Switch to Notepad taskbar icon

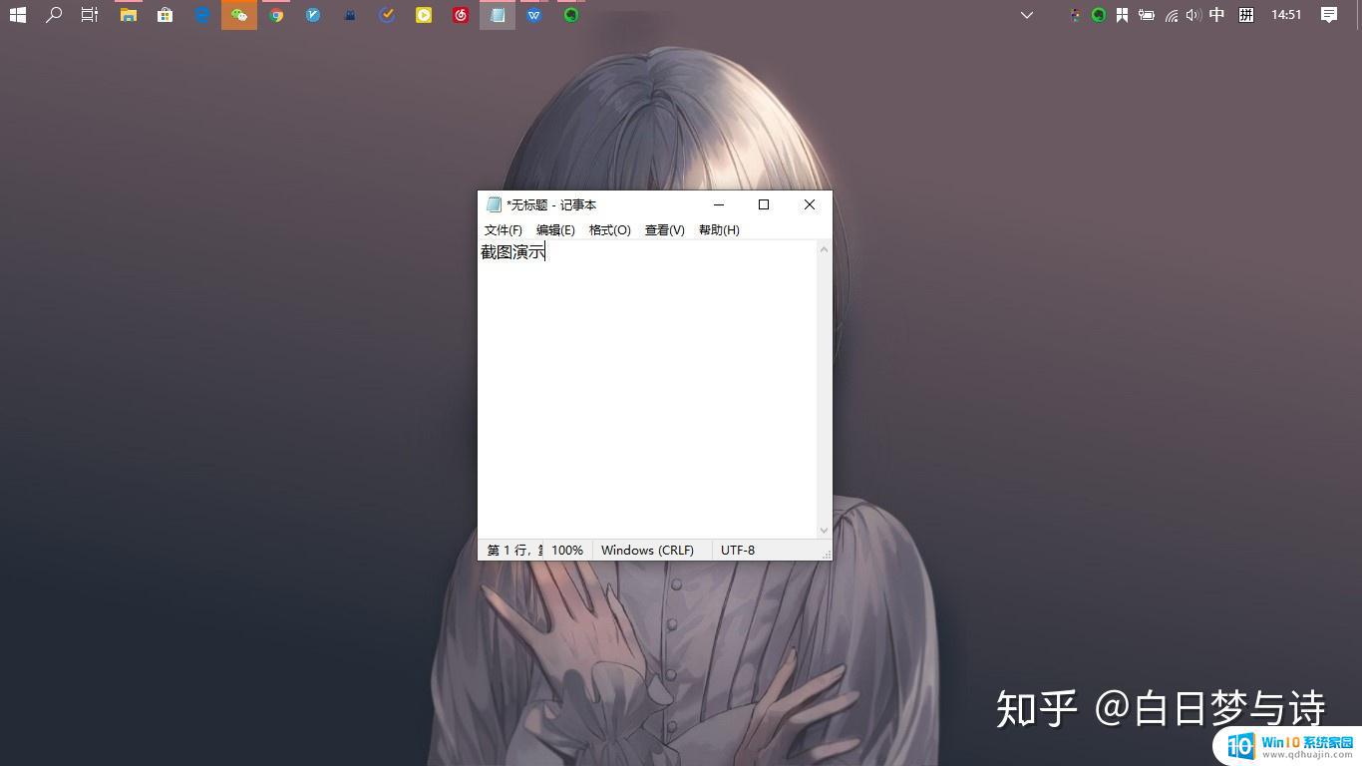pos(498,15)
